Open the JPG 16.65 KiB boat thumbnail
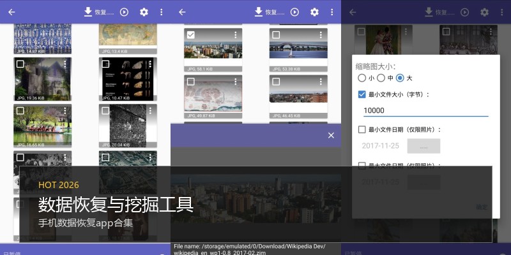This screenshot has width=511, height=255. click(42, 126)
